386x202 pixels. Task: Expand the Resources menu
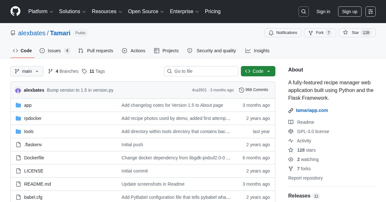107,12
